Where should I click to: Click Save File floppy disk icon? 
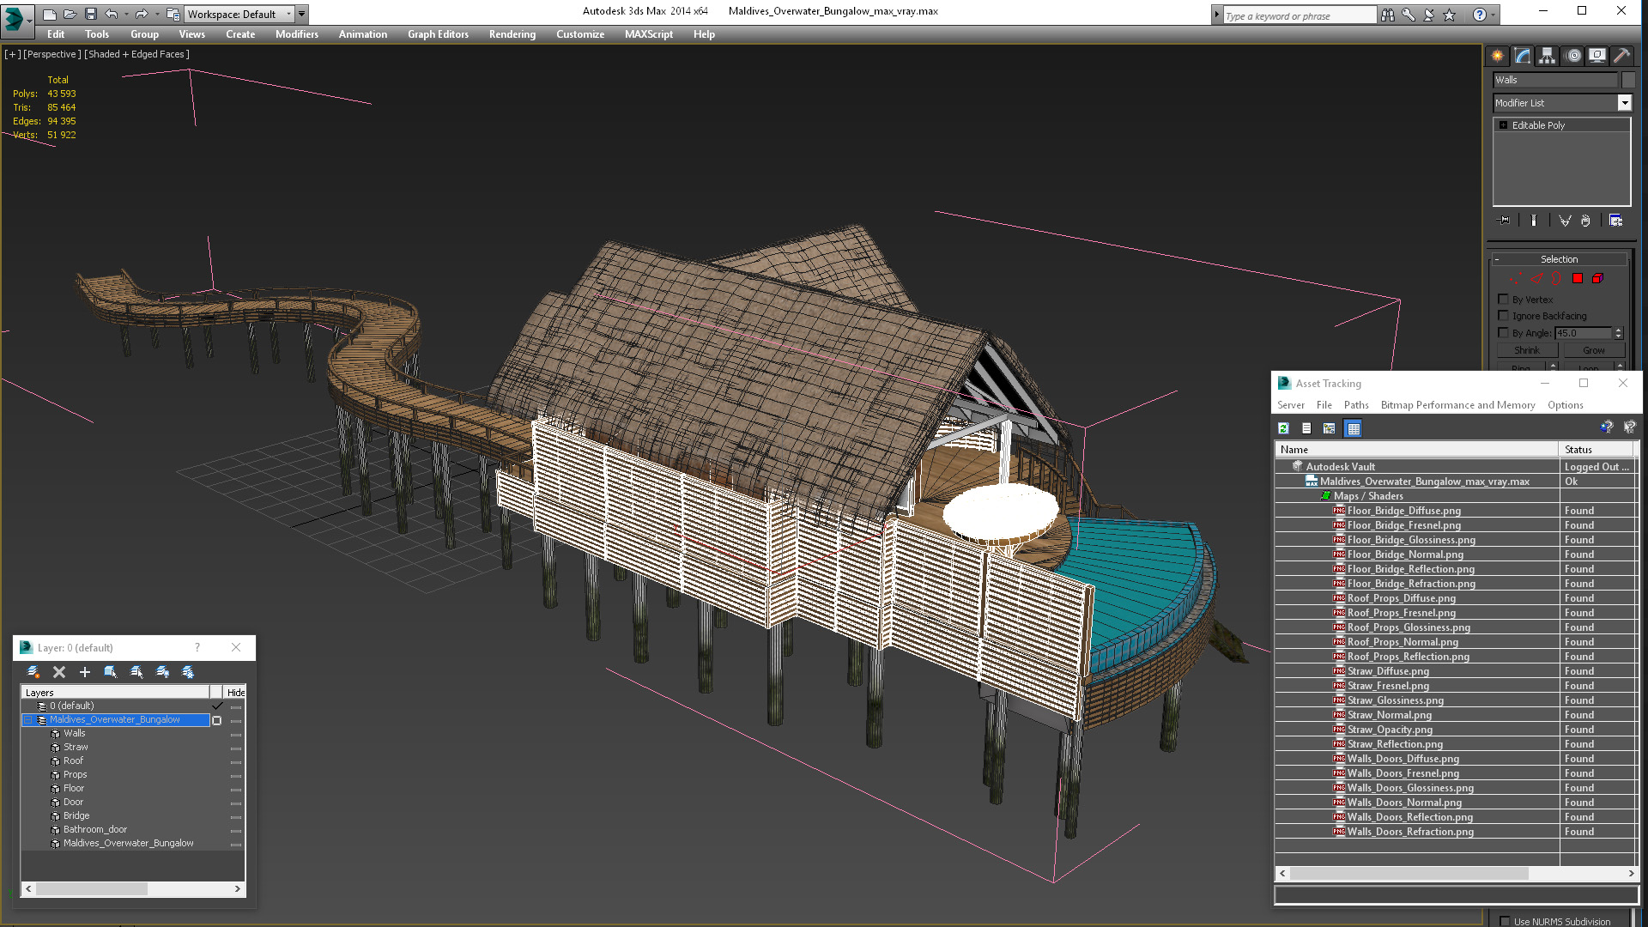91,14
